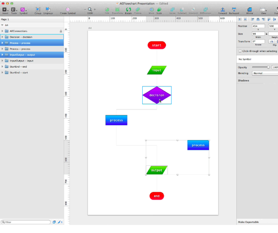Click the Position X input field

pos(259,26)
